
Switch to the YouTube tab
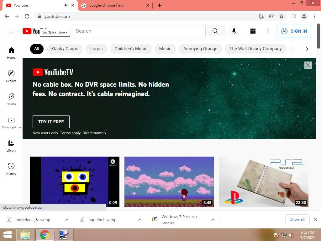(40, 5)
